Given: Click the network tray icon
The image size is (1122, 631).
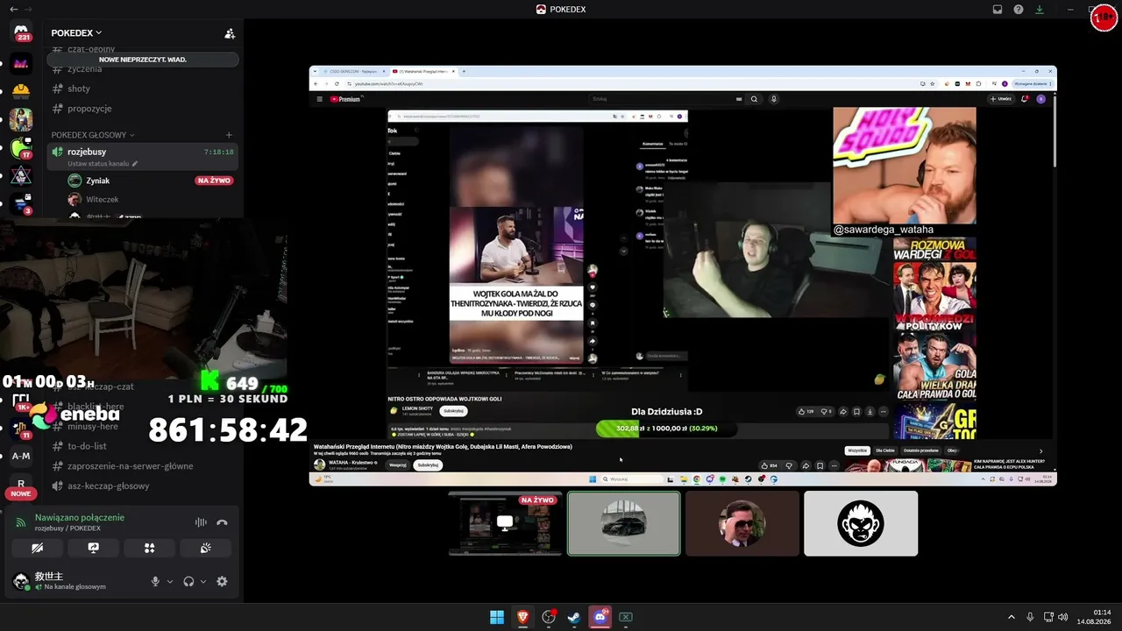Looking at the screenshot, I should click(1047, 617).
